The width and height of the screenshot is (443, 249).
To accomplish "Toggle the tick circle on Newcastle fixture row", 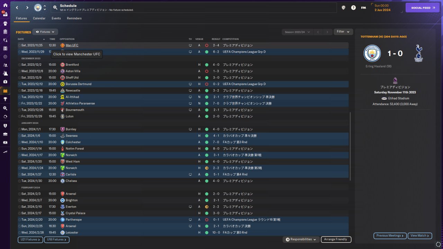I will pyautogui.click(x=20, y=91).
